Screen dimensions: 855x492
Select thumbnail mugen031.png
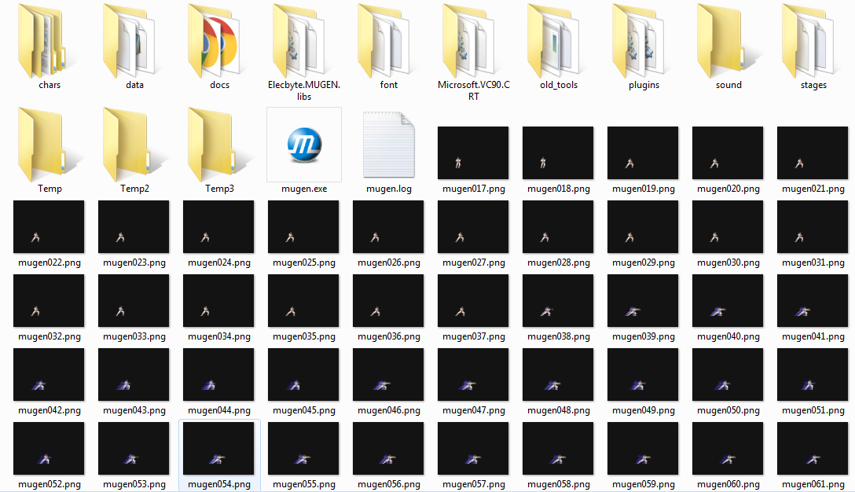tap(813, 227)
